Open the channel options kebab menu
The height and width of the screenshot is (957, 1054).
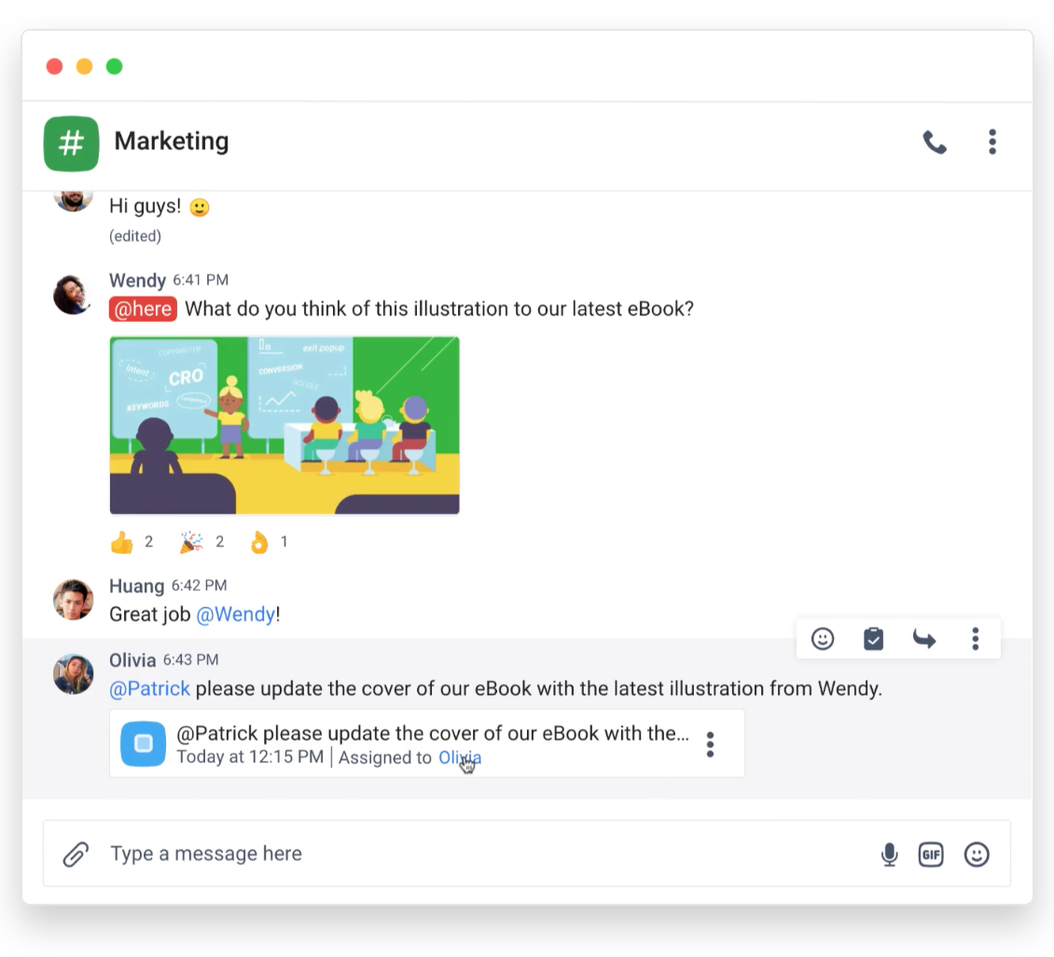click(x=992, y=143)
